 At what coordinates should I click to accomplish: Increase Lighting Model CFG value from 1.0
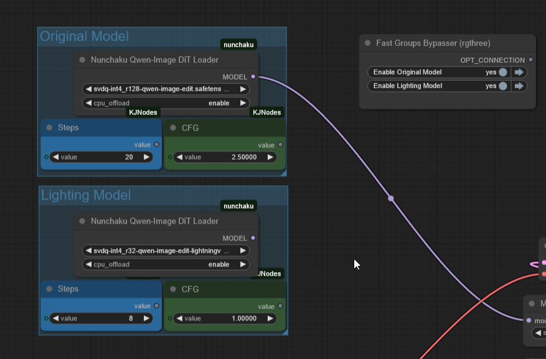coord(270,319)
